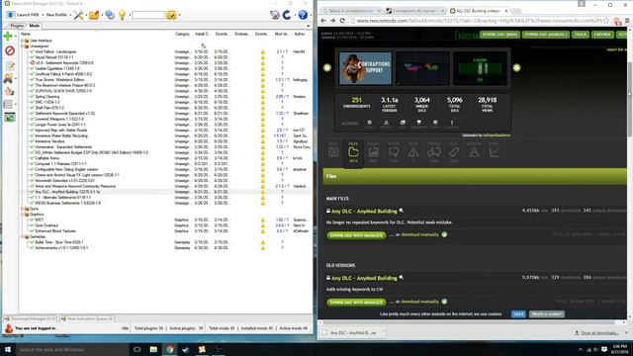Screen dimensions: 633x356
Task: Collapse the Unassigned category
Action: click(22, 46)
